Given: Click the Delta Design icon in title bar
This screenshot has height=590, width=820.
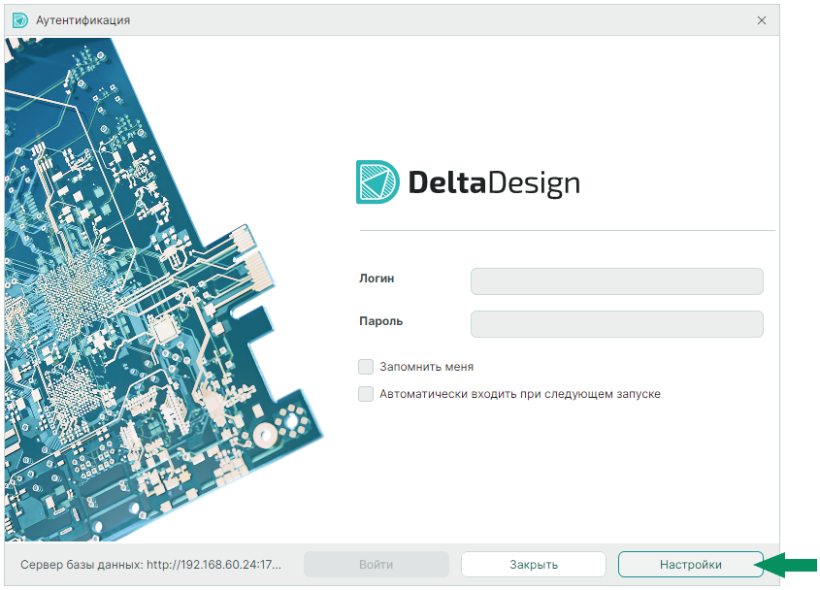Looking at the screenshot, I should point(19,19).
